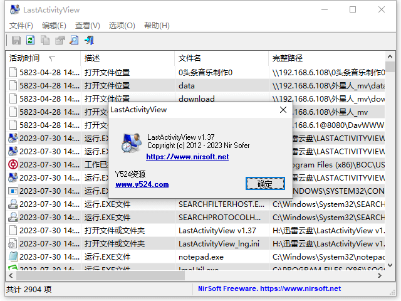Image resolution: width=401 pixels, height=301 pixels.
Task: Open the www.y524.com link
Action: (142, 184)
